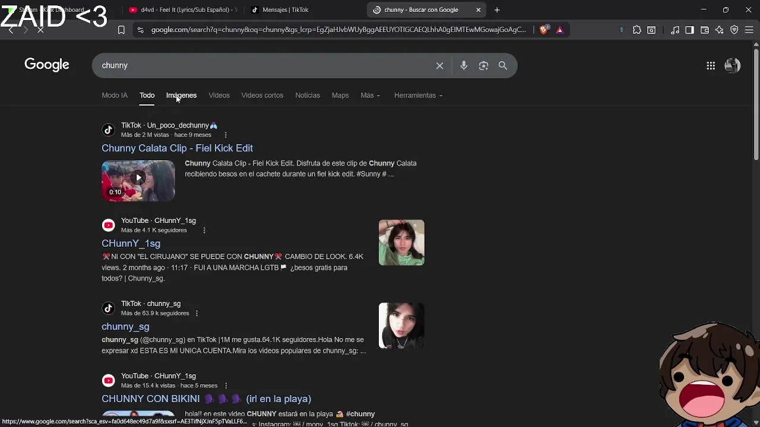Switch to Videos tab

219,95
